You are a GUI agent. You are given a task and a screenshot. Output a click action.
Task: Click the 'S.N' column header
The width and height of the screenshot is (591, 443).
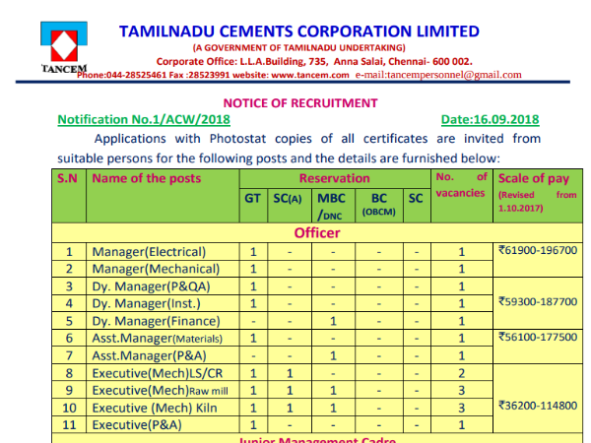[x=69, y=196]
